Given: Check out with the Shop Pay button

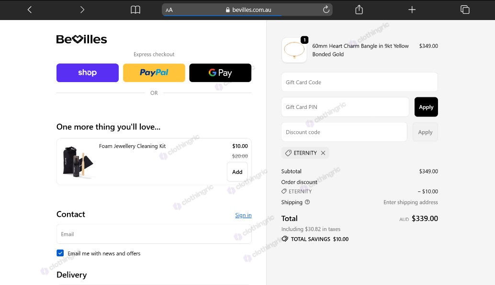Looking at the screenshot, I should pyautogui.click(x=88, y=73).
